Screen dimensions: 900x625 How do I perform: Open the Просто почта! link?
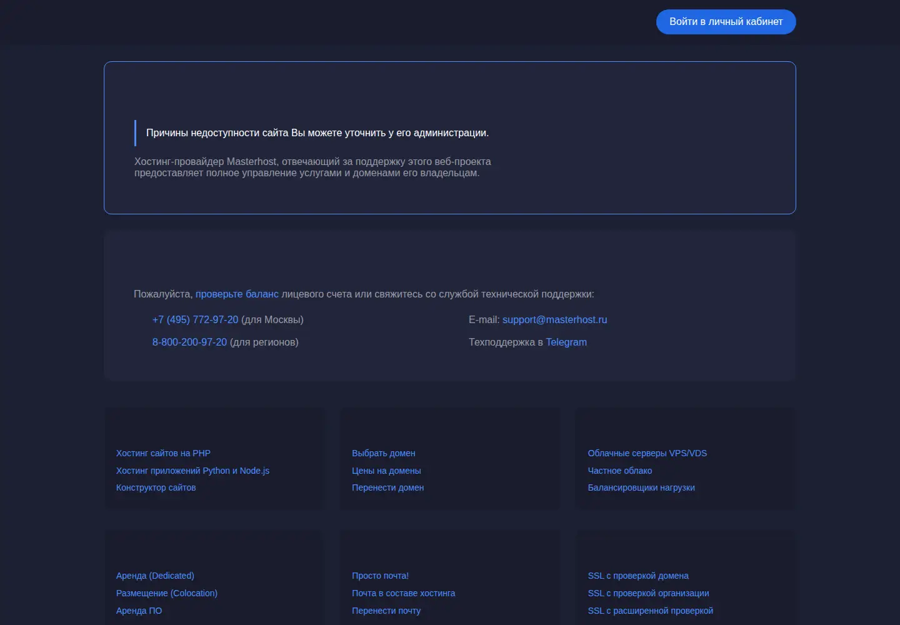click(x=380, y=576)
